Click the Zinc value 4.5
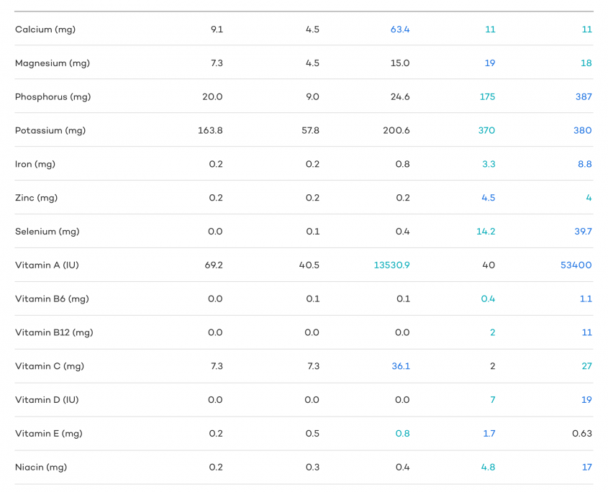Screen dimensions: 608x492 click(x=488, y=198)
